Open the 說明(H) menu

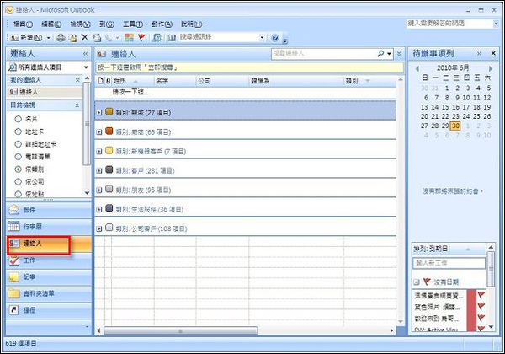[191, 24]
